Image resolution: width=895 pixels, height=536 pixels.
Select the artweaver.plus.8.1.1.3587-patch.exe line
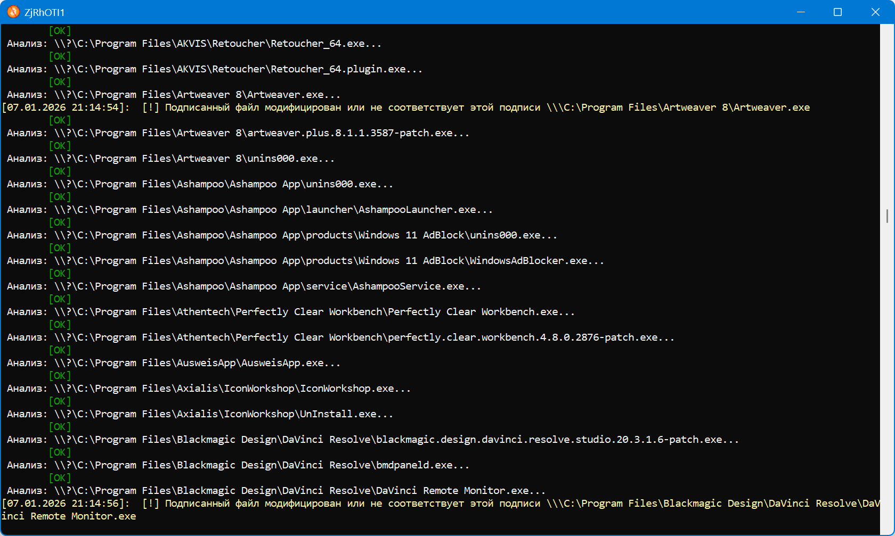(238, 133)
